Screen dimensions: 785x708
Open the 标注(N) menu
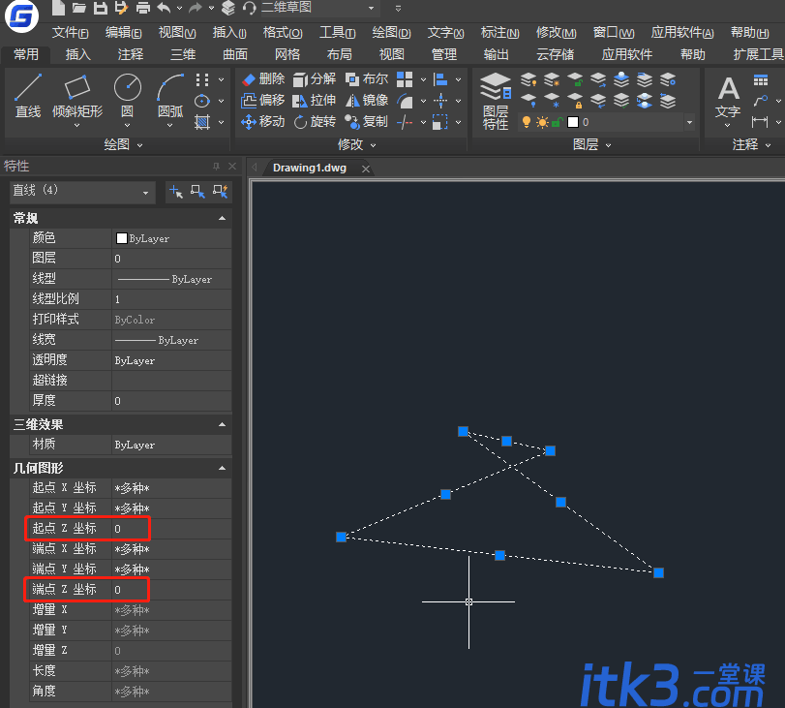coord(499,33)
